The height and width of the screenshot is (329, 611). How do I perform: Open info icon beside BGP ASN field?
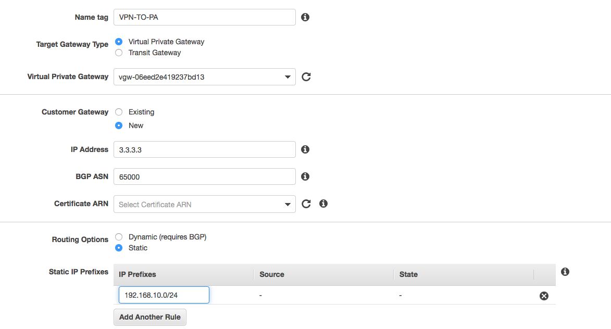pyautogui.click(x=305, y=177)
